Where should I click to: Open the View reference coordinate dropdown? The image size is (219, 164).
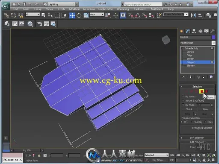pyautogui.click(x=97, y=15)
